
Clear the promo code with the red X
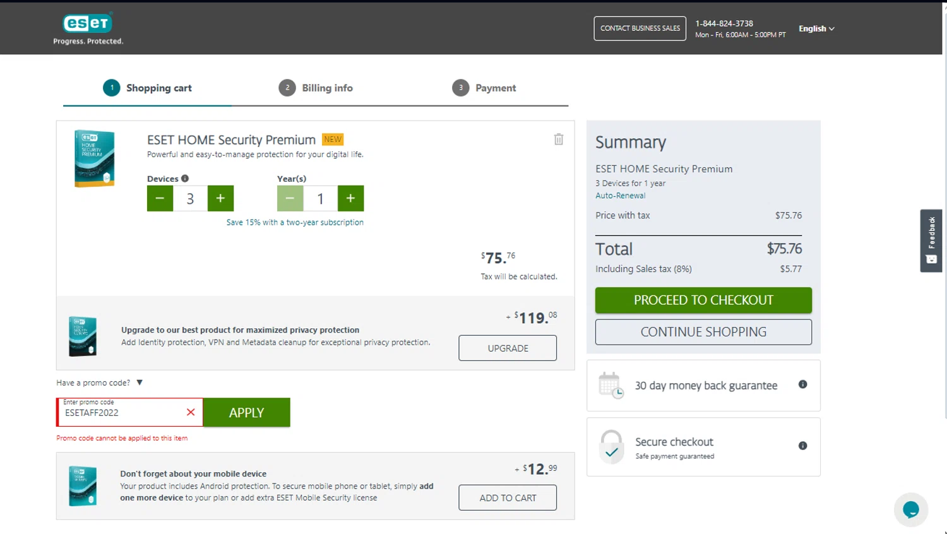191,412
